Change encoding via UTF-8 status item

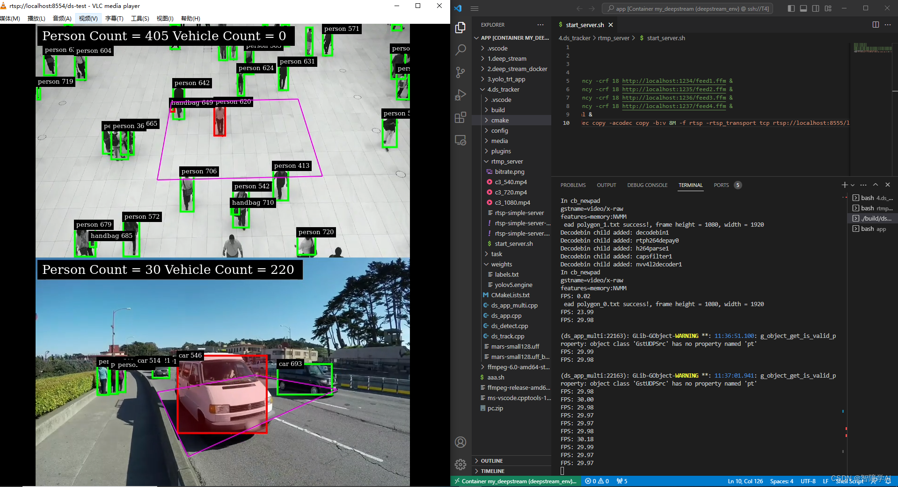(808, 481)
